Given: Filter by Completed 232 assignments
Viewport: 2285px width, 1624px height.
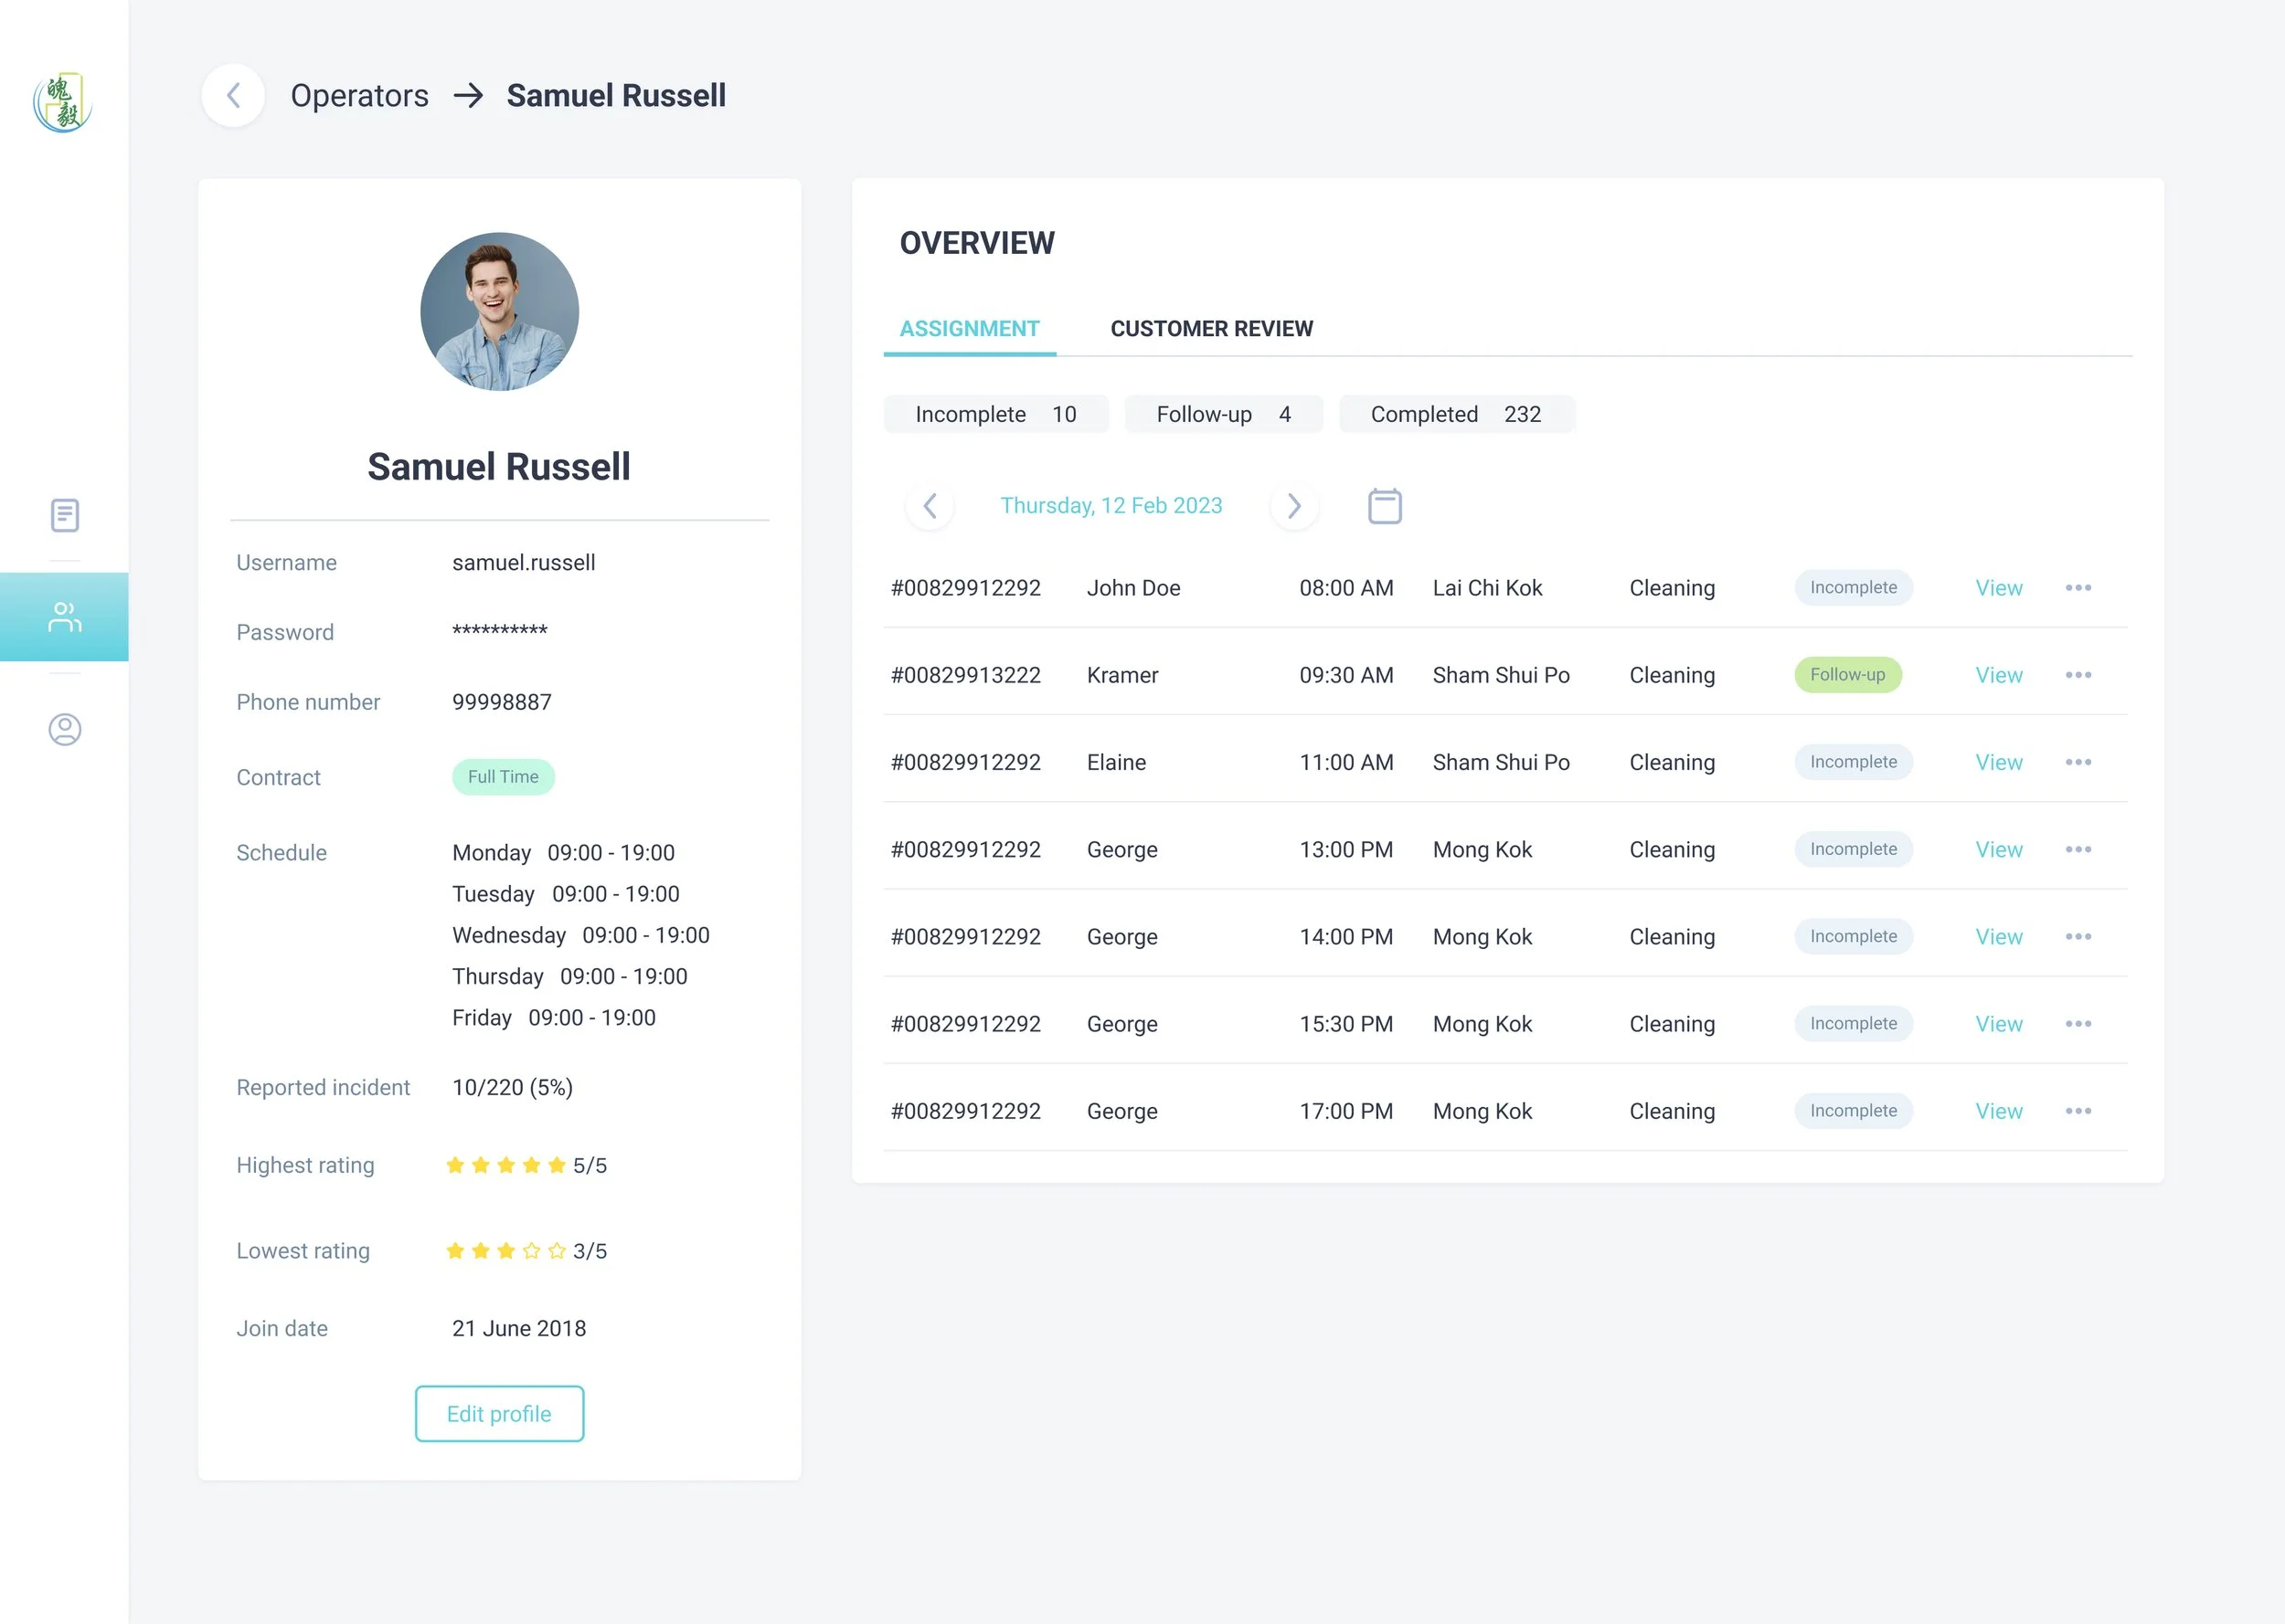Looking at the screenshot, I should tap(1456, 414).
